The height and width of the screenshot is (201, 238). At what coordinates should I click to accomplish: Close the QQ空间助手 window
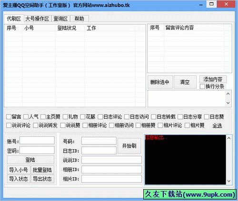point(226,4)
